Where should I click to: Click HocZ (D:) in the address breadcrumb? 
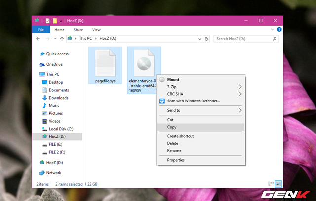[x=108, y=38]
